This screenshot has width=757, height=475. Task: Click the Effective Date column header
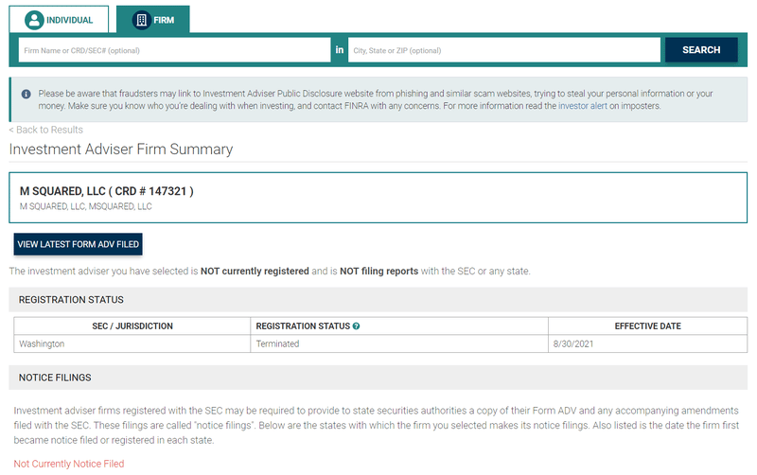(647, 326)
